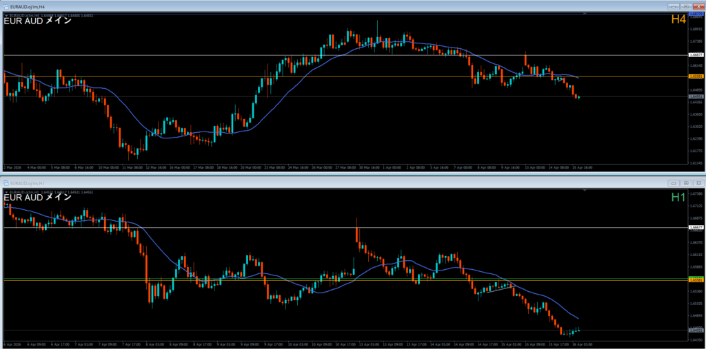Close the H1 chart window

(698, 183)
